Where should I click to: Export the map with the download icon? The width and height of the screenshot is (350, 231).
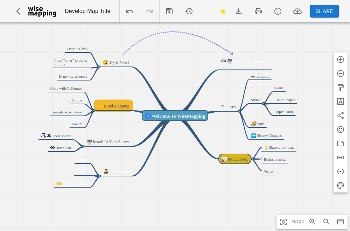point(239,11)
